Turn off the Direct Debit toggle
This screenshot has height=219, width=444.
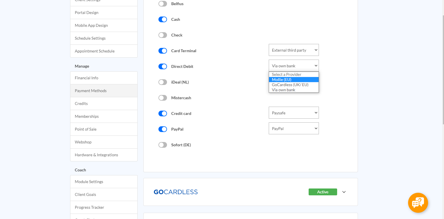(162, 66)
